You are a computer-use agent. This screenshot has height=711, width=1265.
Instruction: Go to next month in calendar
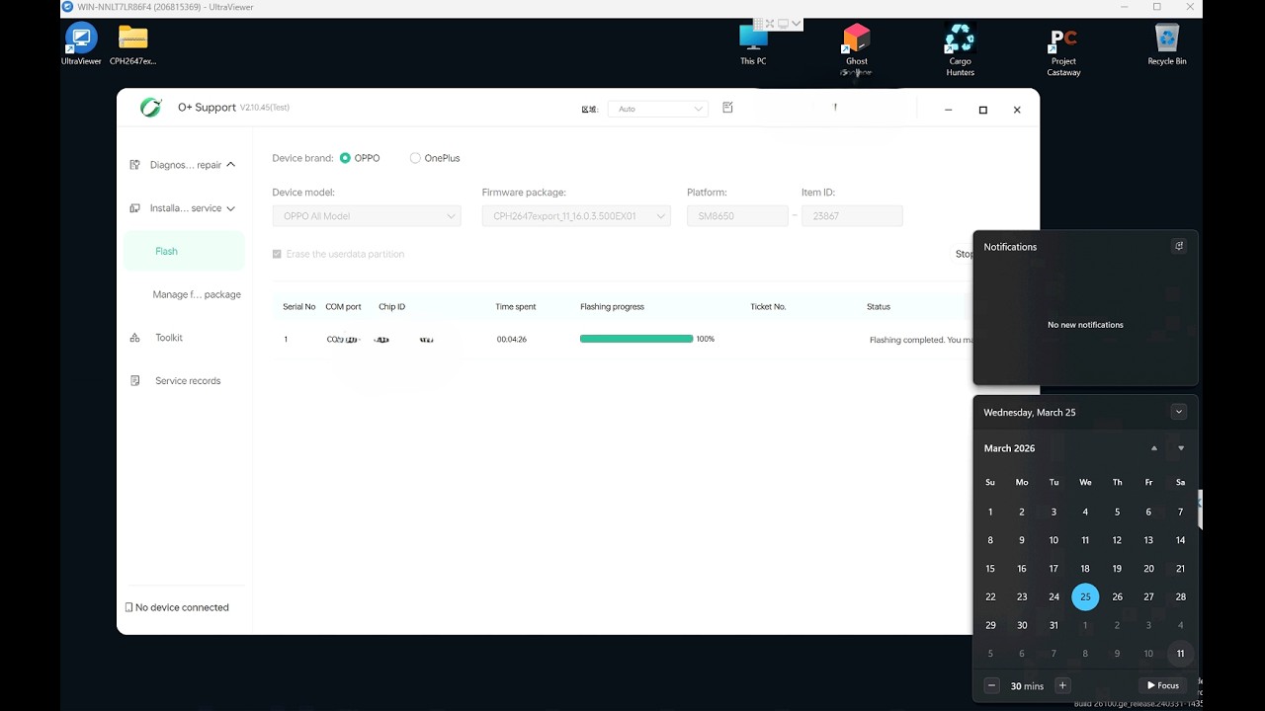pos(1181,448)
